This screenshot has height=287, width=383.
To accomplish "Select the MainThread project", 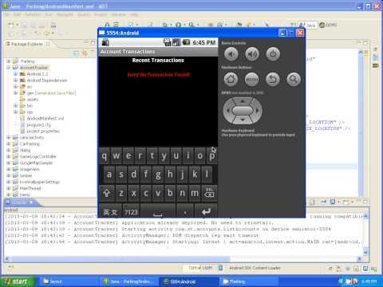I will 30,188.
